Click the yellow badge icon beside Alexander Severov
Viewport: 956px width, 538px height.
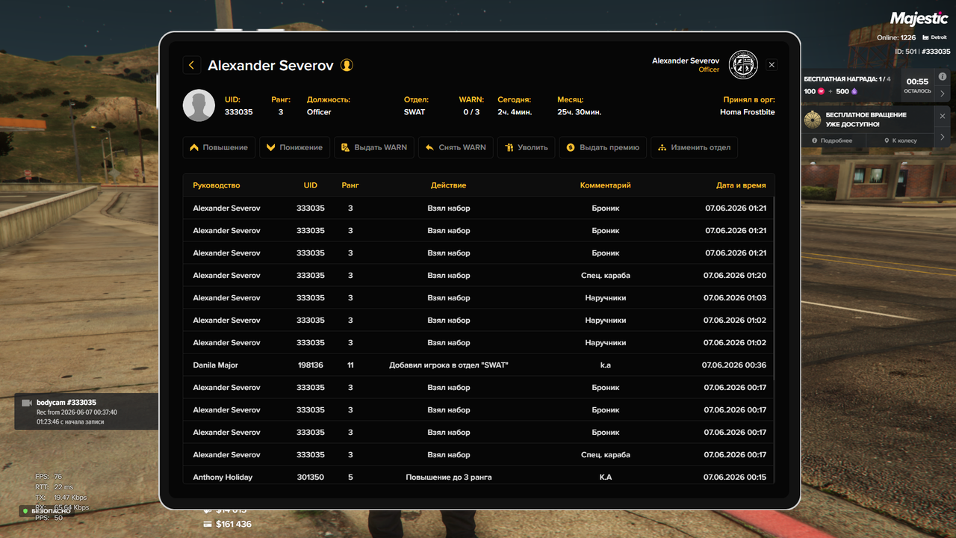347,65
